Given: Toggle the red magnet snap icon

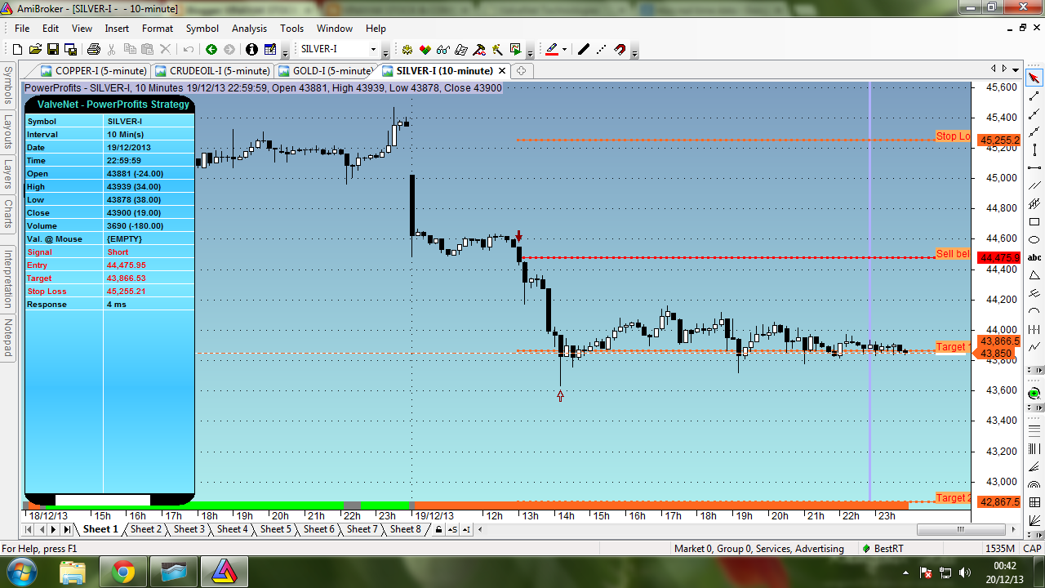Looking at the screenshot, I should 620,50.
